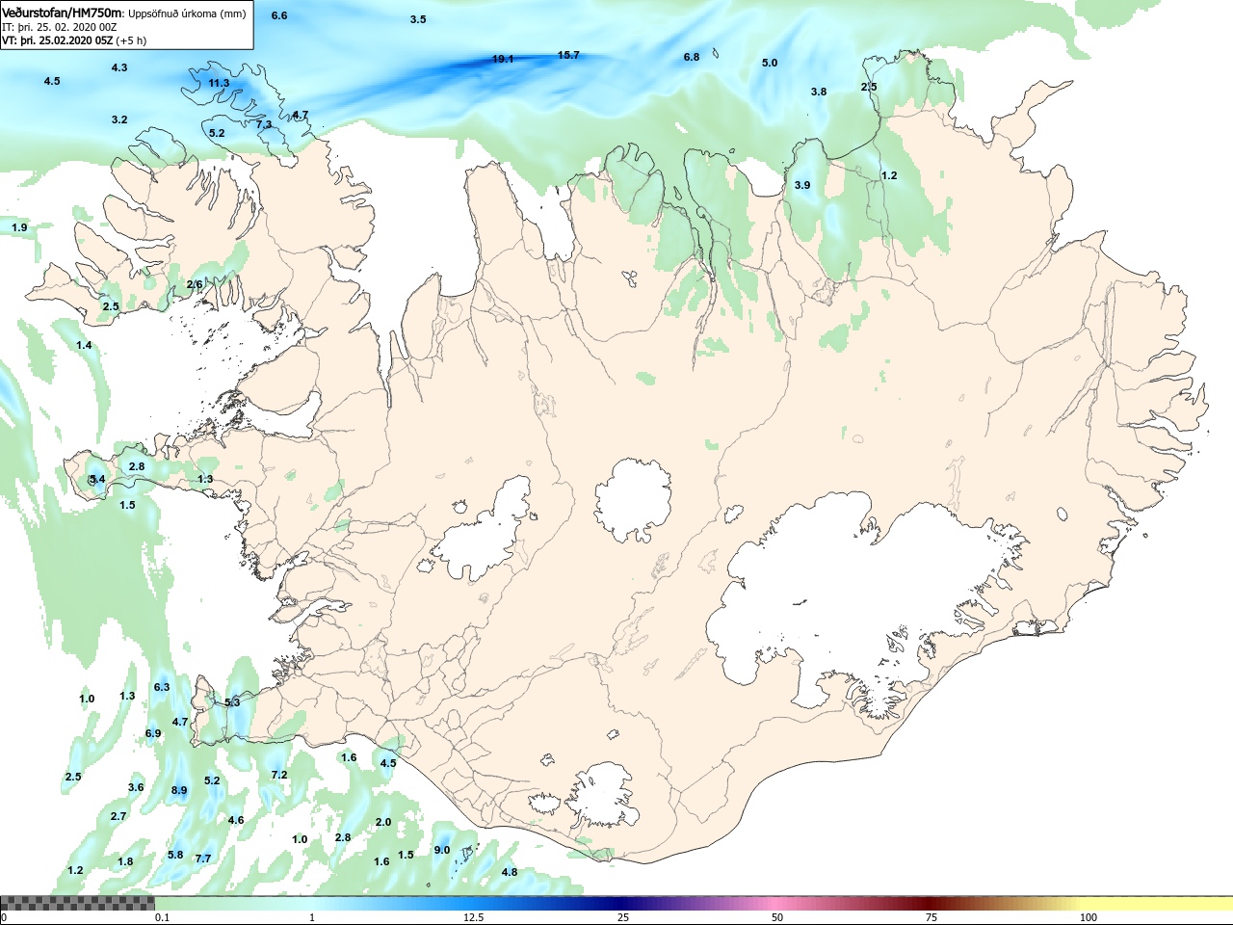The height and width of the screenshot is (925, 1233).
Task: Click the 50 tick on the color scale
Action: 777,917
